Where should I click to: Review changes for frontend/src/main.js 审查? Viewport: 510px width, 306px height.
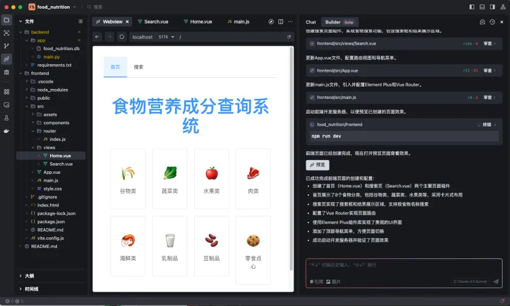(x=489, y=98)
